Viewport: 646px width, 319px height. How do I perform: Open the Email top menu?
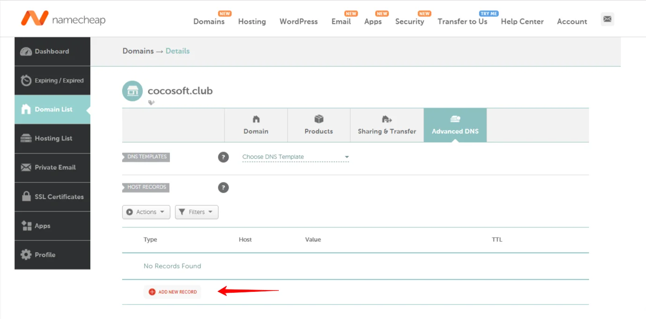pos(341,22)
